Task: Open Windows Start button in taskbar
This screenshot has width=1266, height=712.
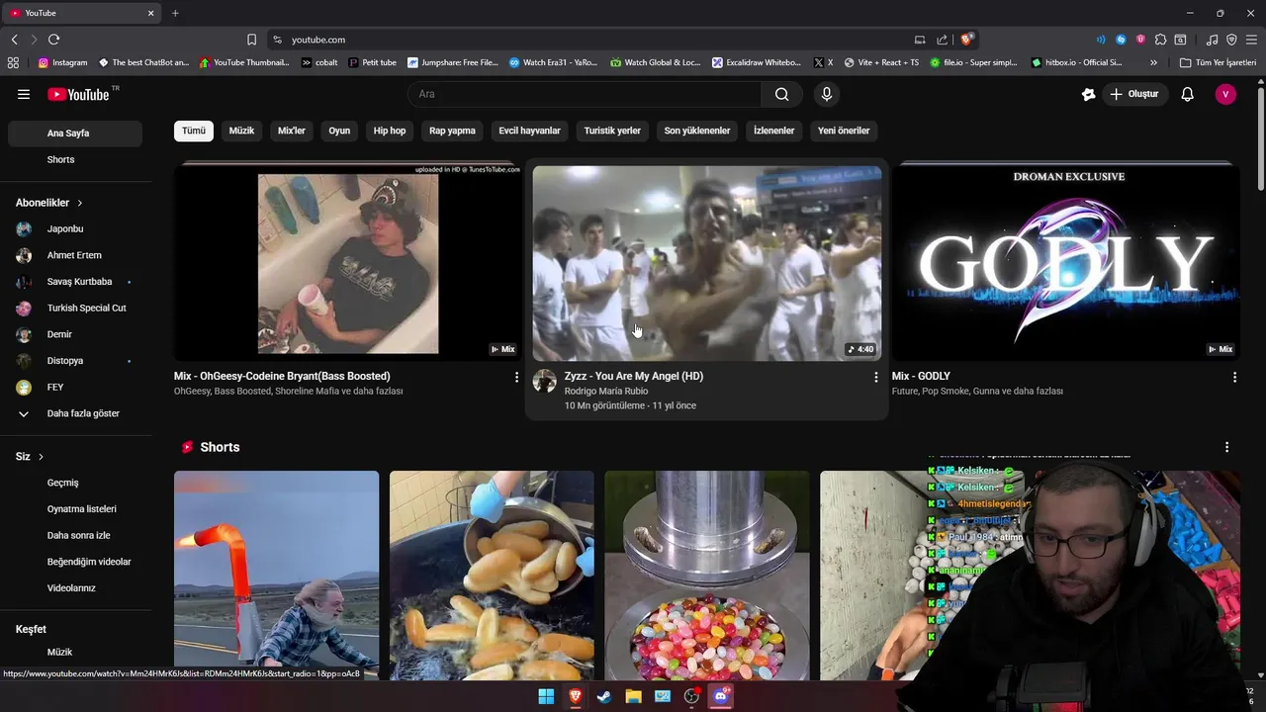Action: click(546, 696)
